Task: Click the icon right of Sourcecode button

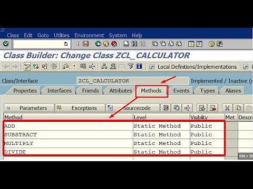Action: [x=166, y=108]
